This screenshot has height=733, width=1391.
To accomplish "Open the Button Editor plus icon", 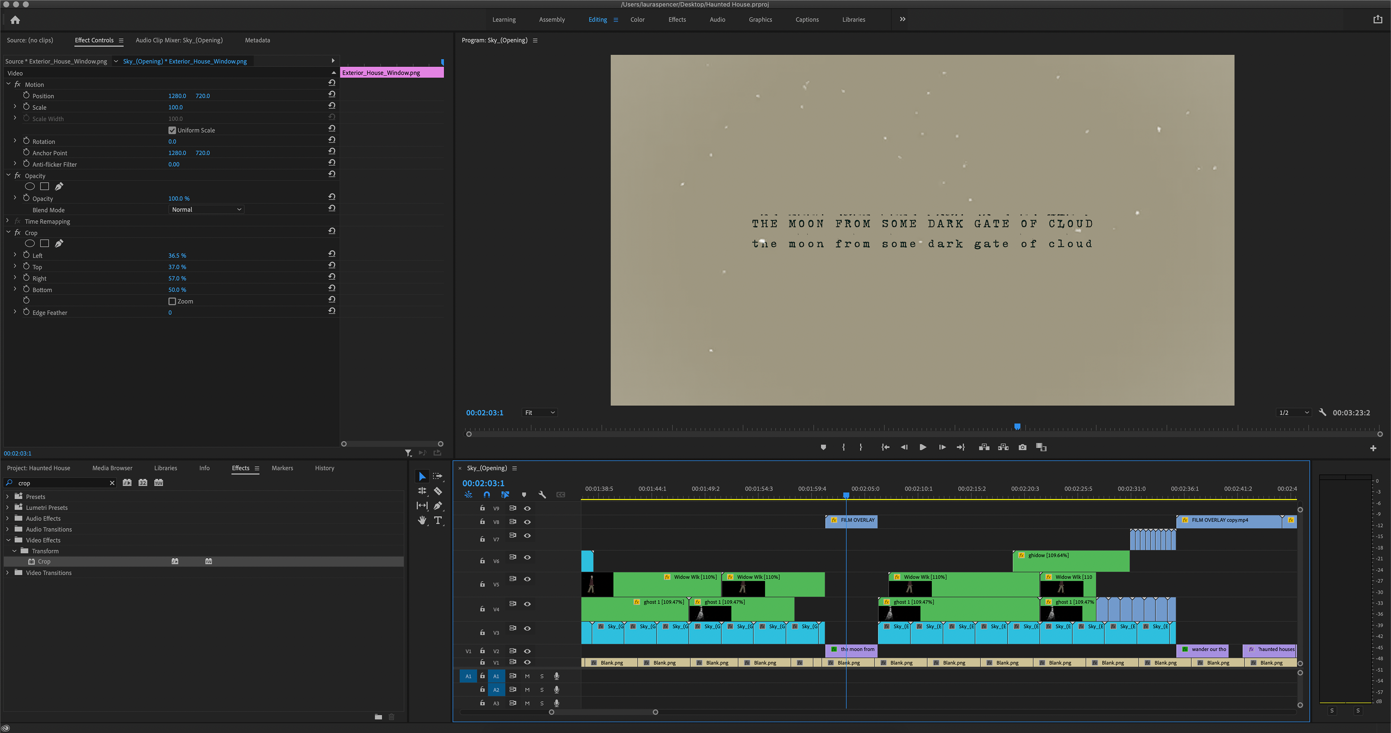I will pyautogui.click(x=1373, y=448).
